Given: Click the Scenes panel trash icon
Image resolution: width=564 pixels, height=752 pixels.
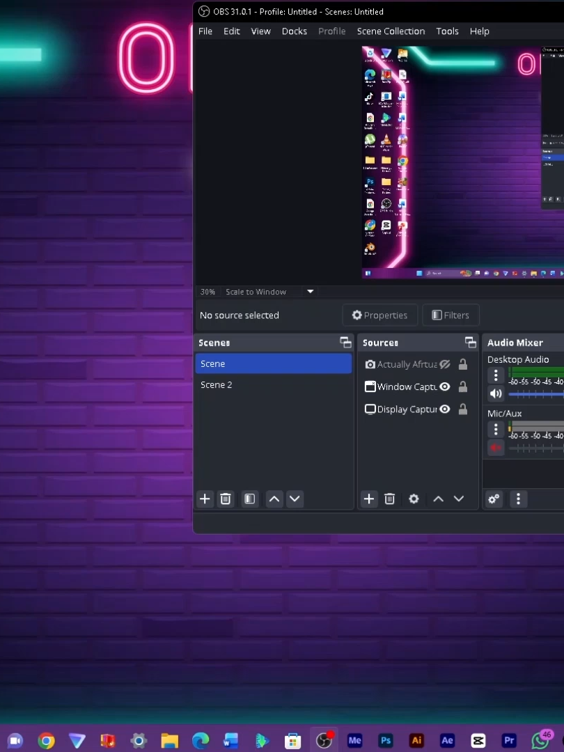Looking at the screenshot, I should (x=225, y=499).
